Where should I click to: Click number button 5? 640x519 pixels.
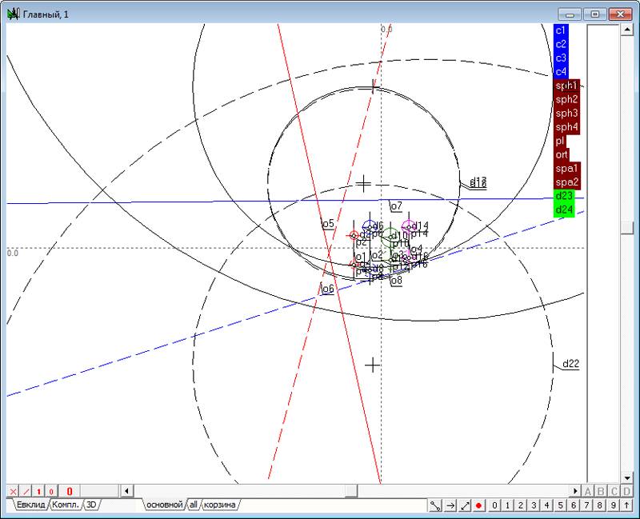[560, 505]
